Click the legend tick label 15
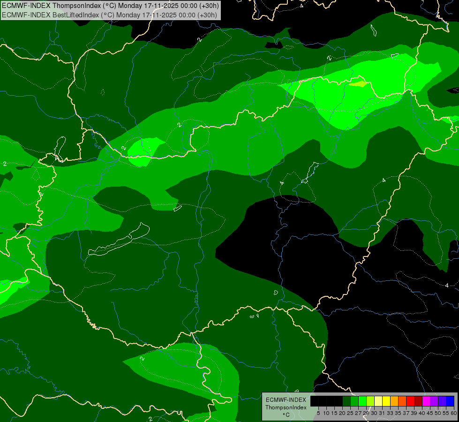 334,413
